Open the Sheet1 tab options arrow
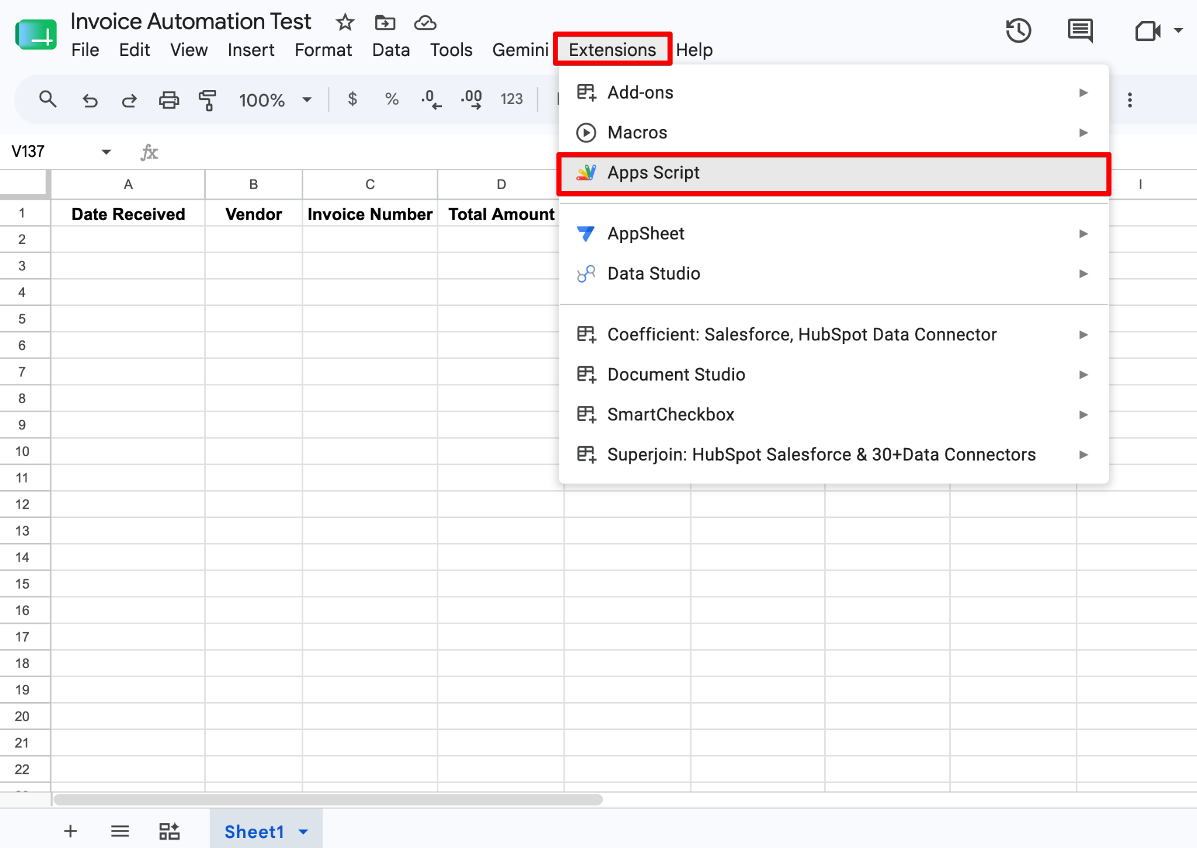 303,832
